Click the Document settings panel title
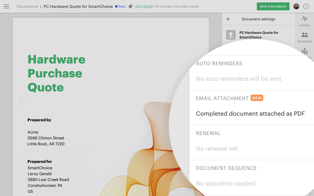This screenshot has width=314, height=196. tap(259, 19)
